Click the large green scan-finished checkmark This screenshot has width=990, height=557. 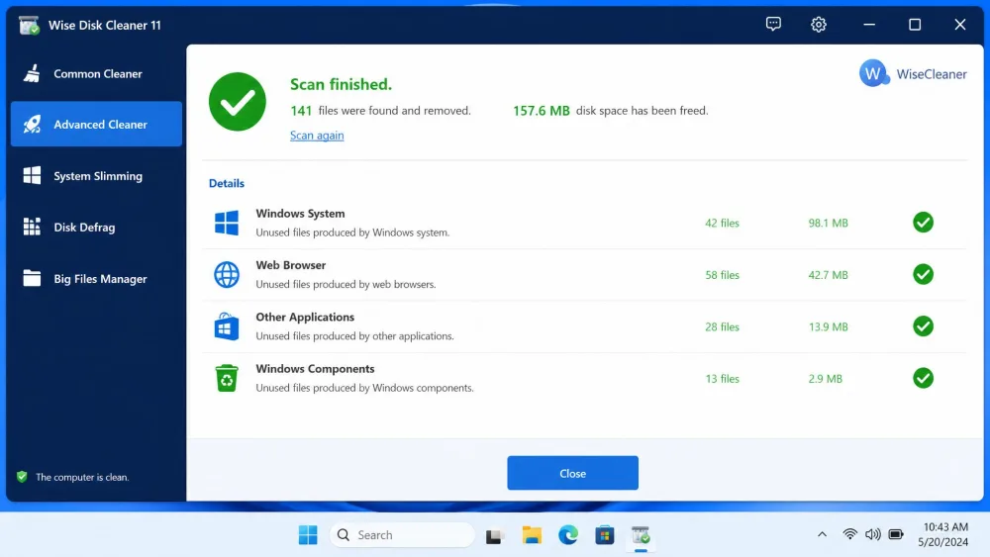238,102
